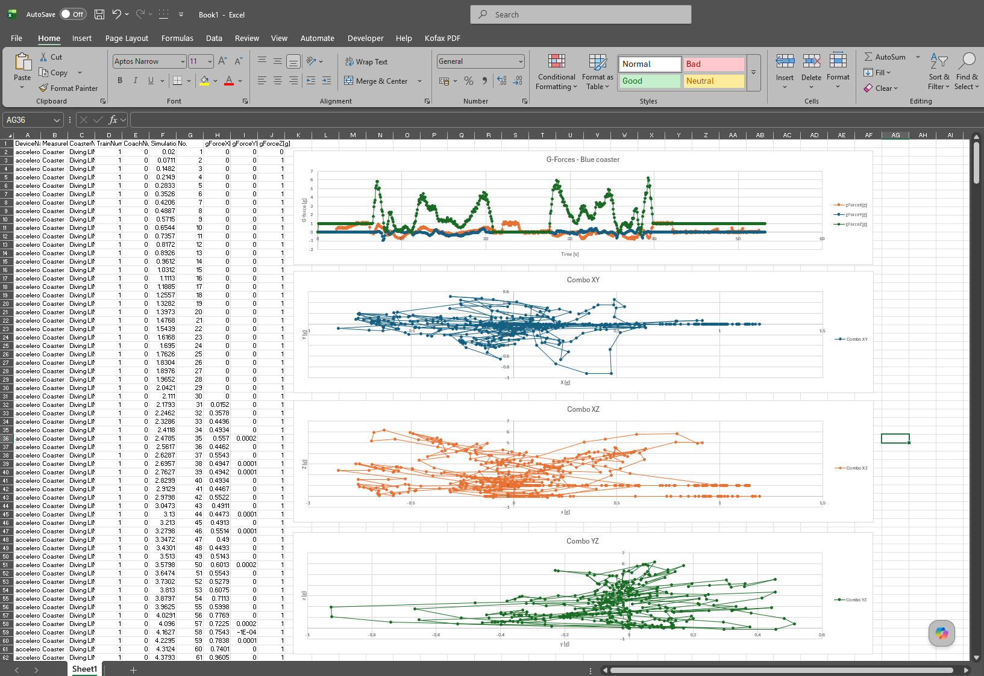984x676 pixels.
Task: Apply percent style format
Action: tap(469, 81)
